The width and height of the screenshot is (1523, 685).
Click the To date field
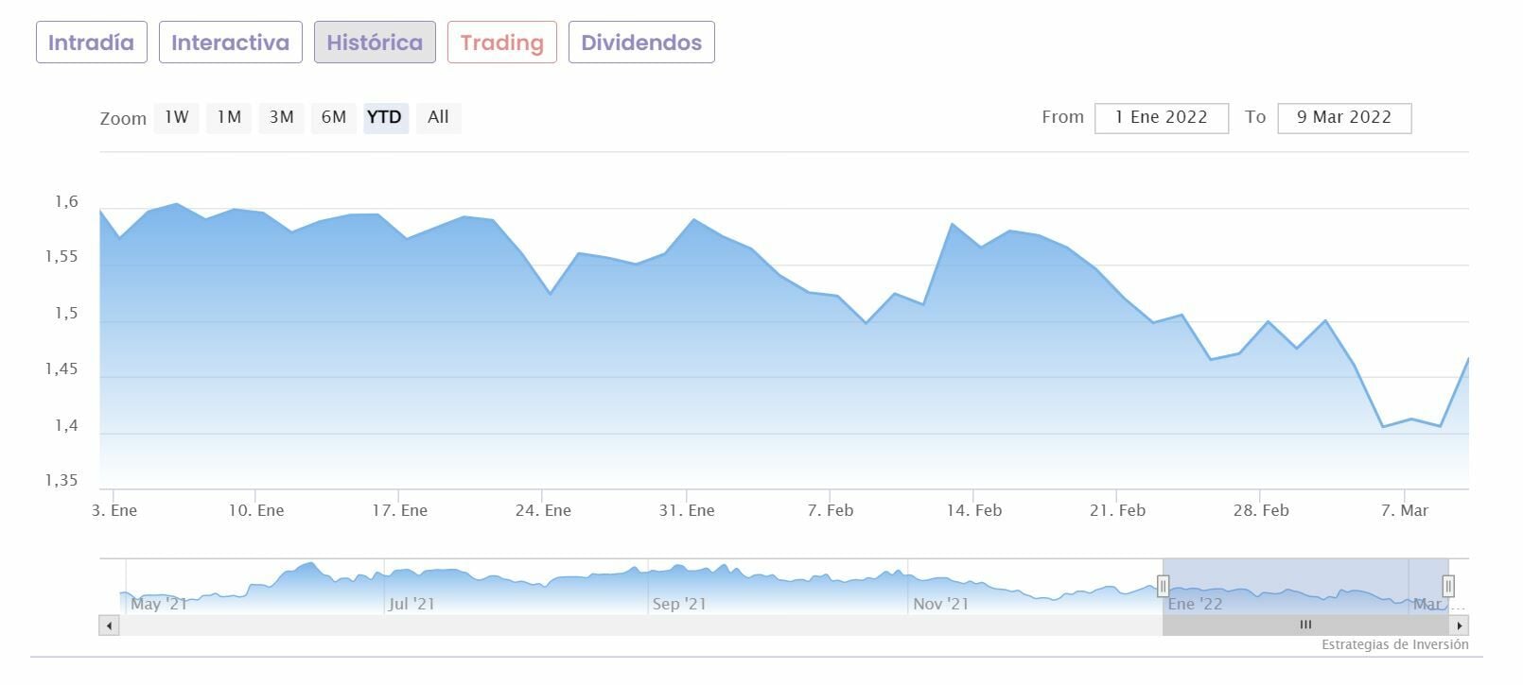[x=1343, y=117]
